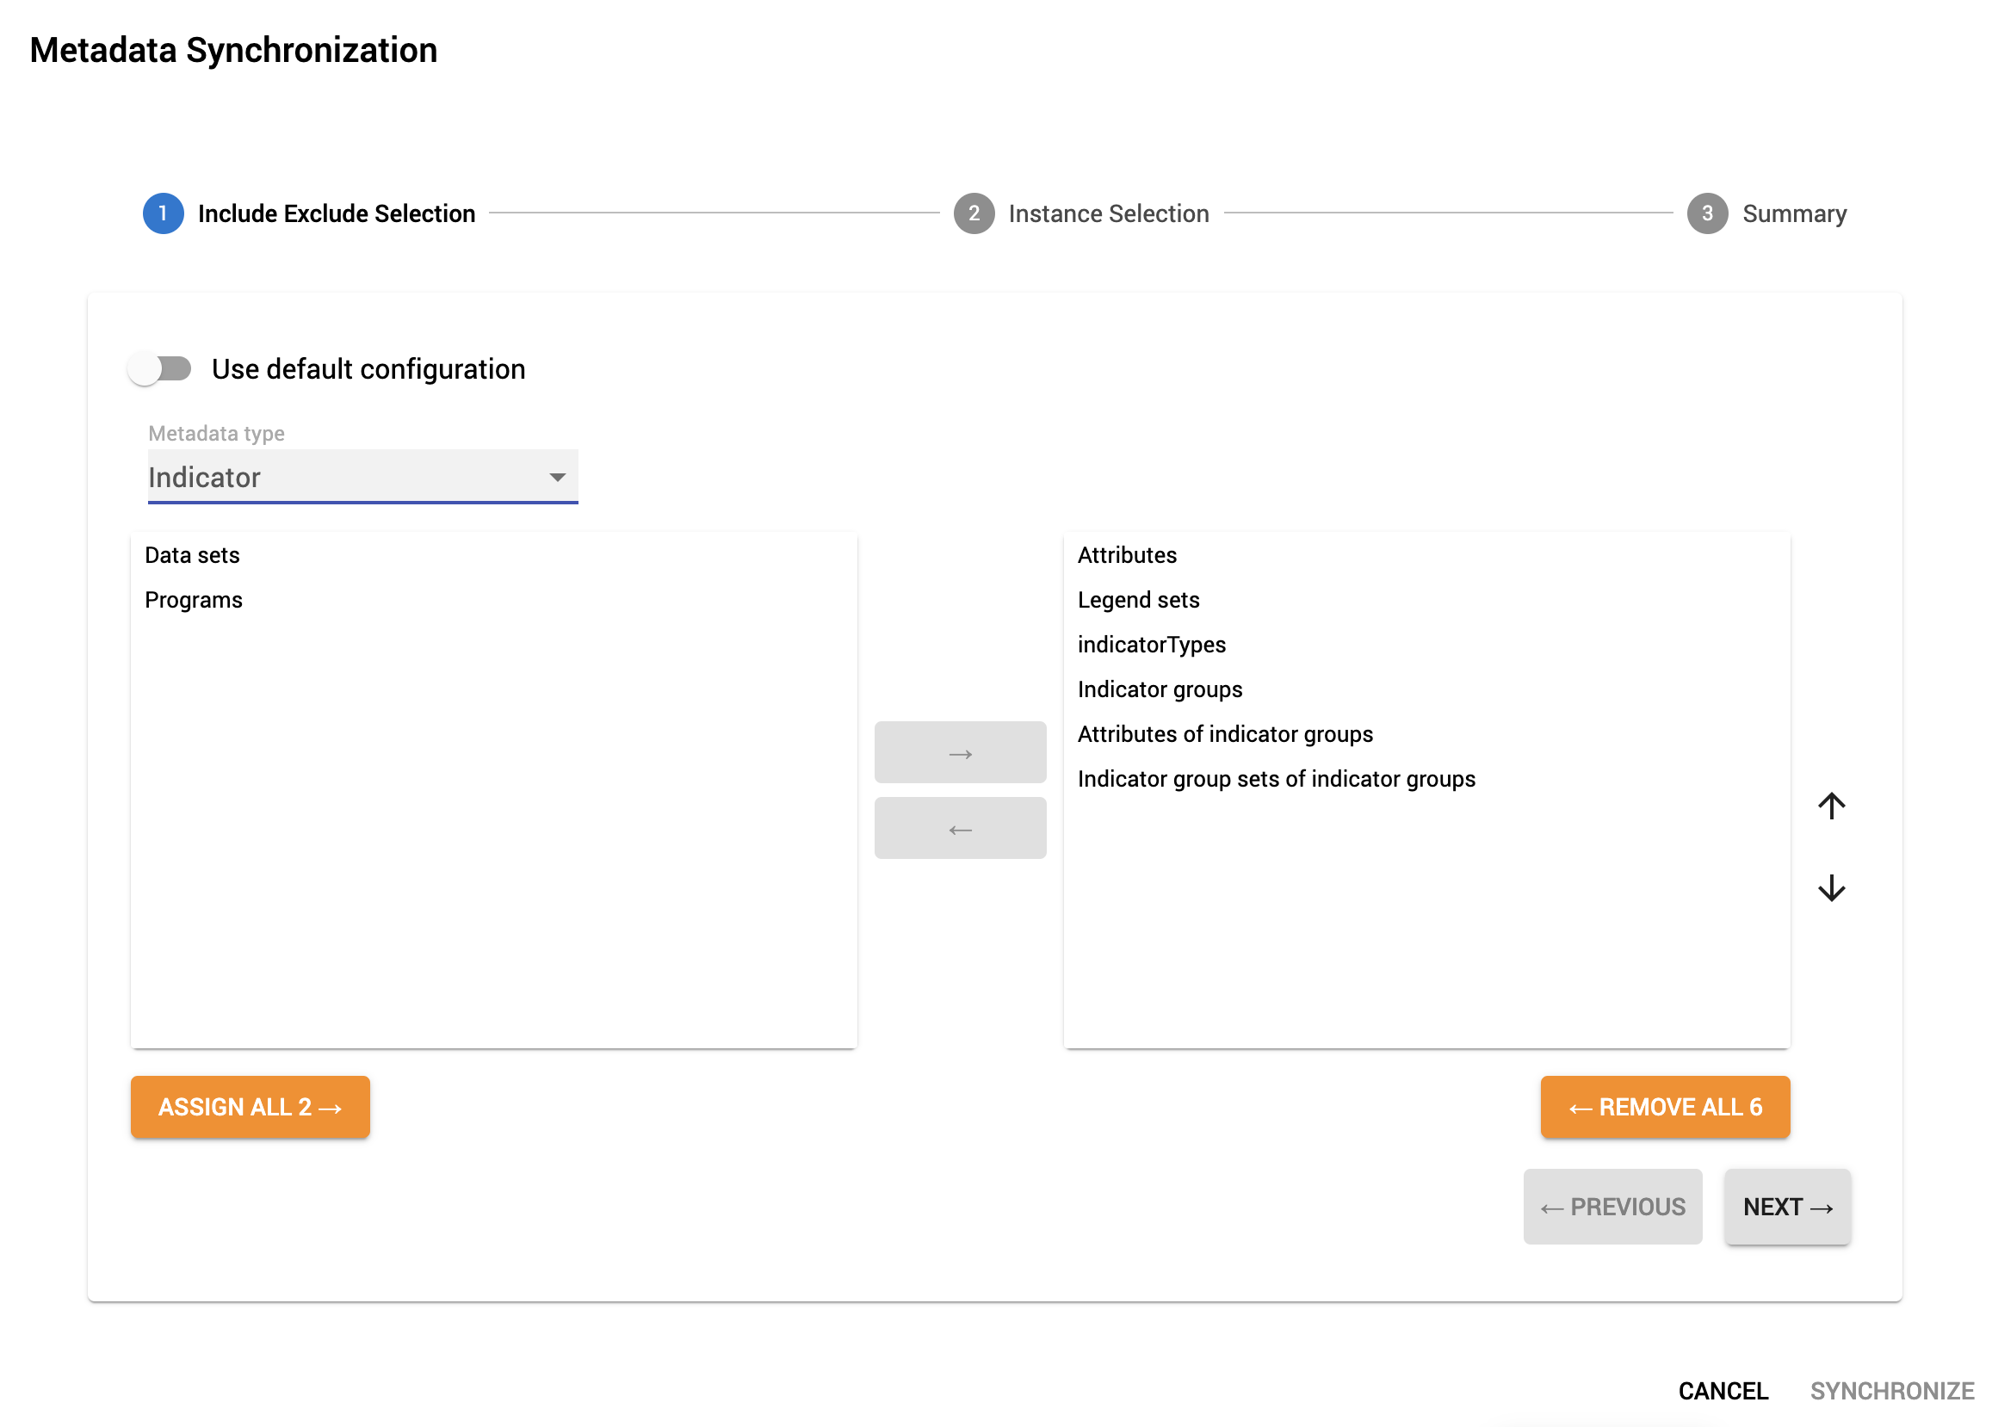
Task: Select Indicator groups from included list
Action: coord(1161,689)
